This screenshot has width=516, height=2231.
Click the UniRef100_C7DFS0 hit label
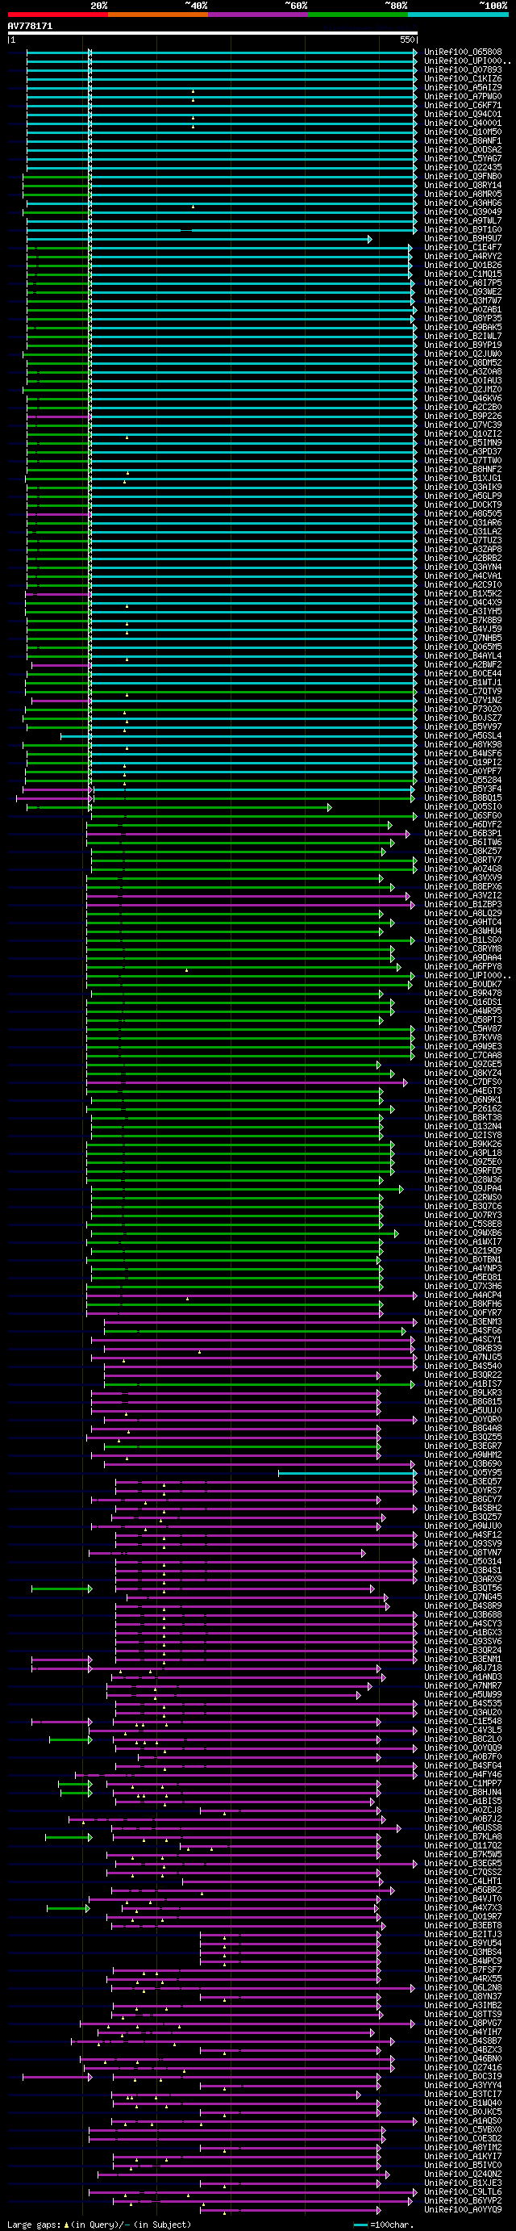(x=462, y=1082)
